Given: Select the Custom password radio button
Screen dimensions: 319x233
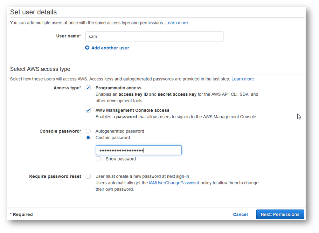Looking at the screenshot, I should click(88, 138).
